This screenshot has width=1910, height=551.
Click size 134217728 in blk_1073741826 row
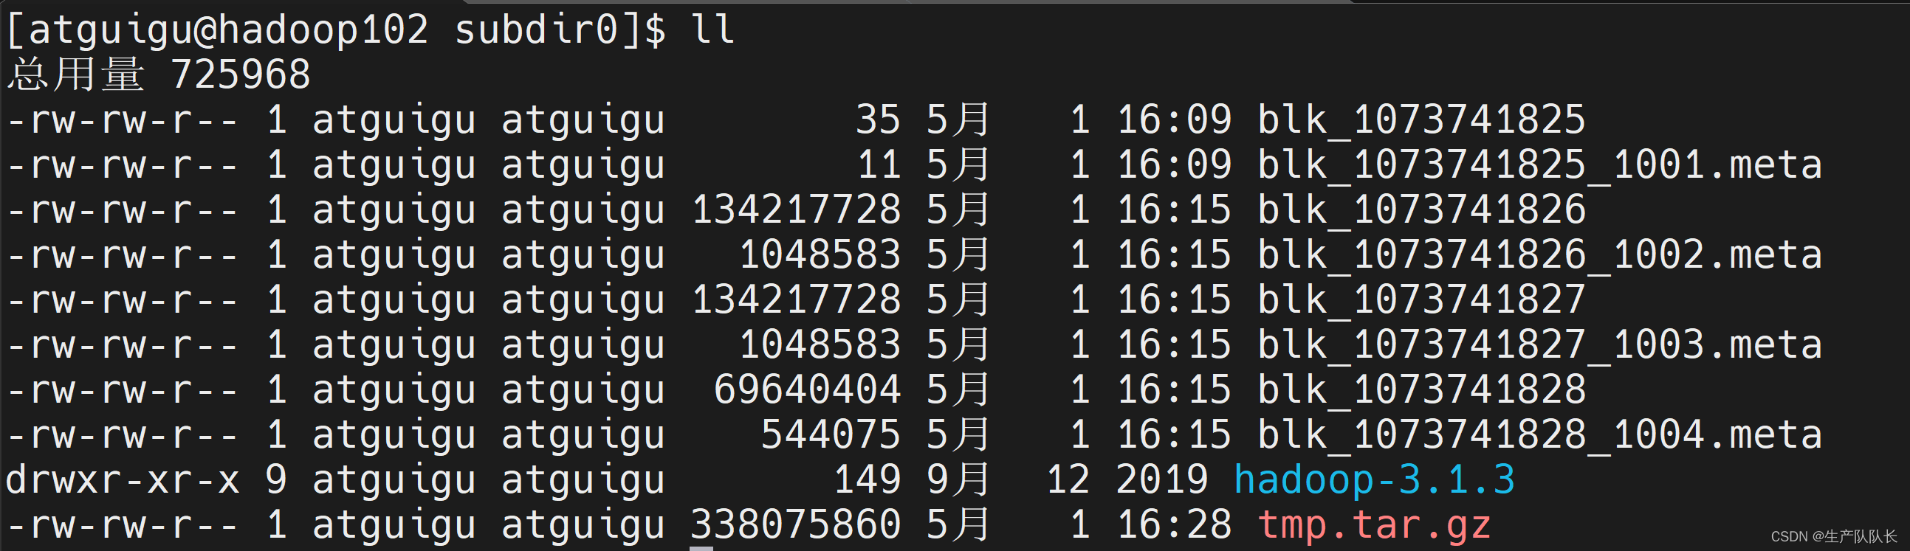point(797,209)
